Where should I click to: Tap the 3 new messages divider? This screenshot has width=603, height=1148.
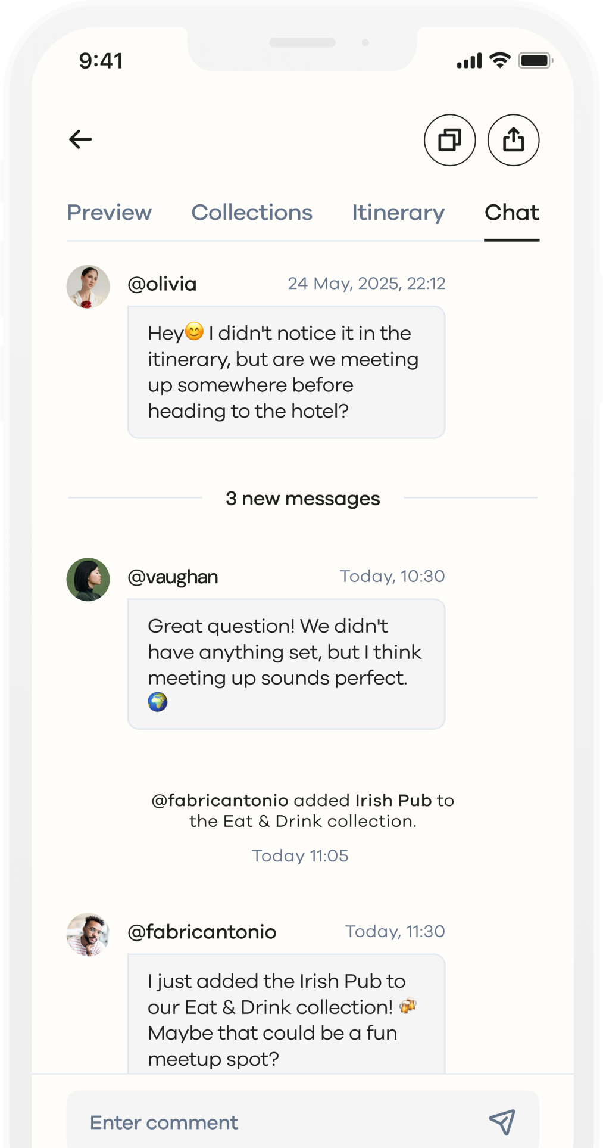(302, 498)
